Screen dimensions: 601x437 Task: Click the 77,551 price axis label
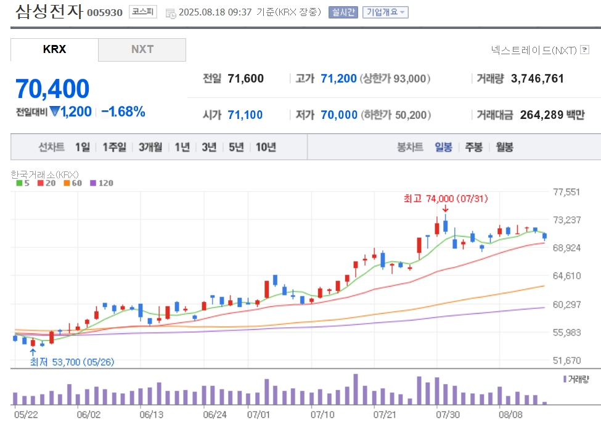coord(566,192)
